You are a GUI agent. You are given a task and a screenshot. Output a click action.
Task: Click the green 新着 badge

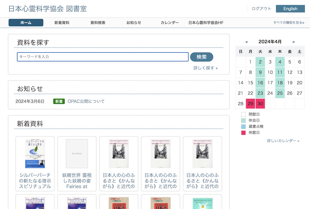(x=59, y=101)
